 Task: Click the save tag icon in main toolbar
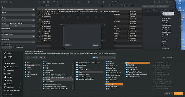coord(40,2)
